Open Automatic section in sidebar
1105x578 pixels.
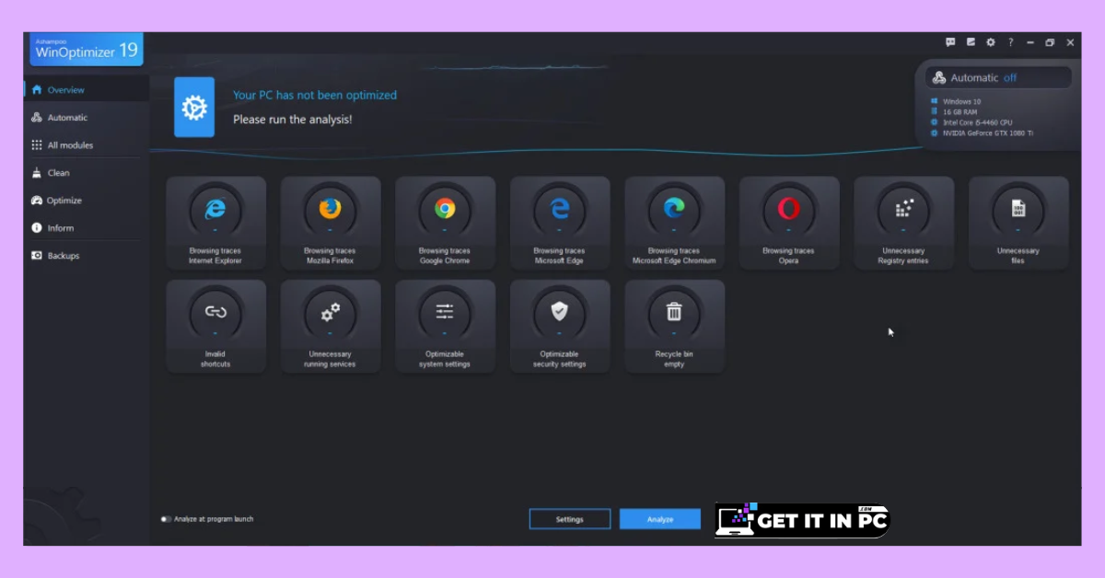tap(87, 118)
